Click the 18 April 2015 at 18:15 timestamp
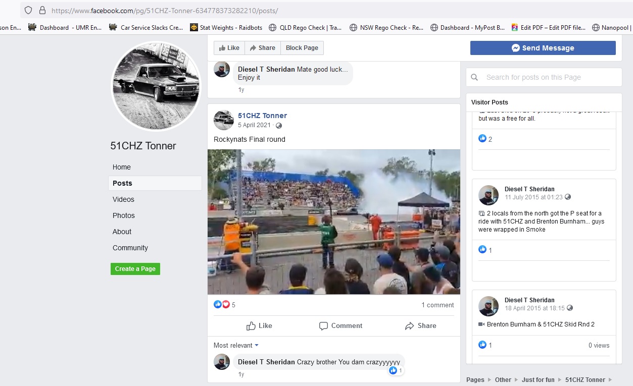The height and width of the screenshot is (386, 633). pos(535,308)
